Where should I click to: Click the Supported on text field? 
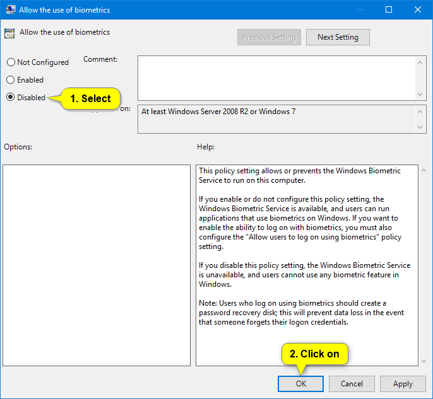276,119
